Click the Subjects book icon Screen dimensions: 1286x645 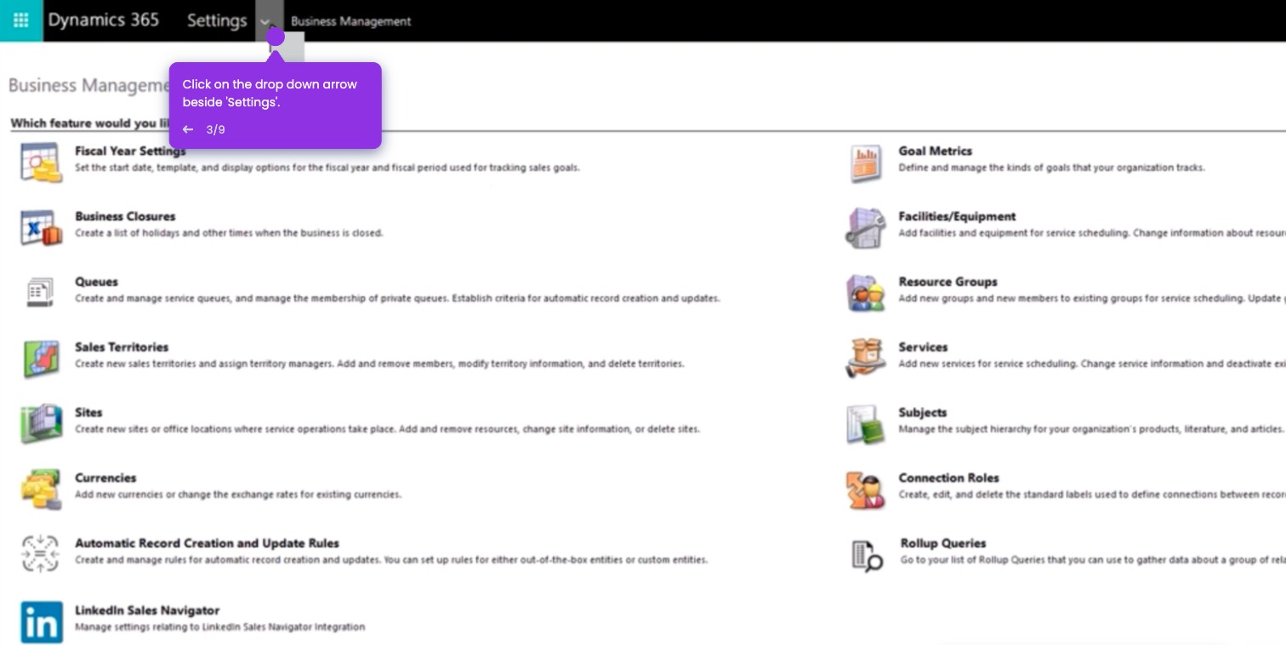(x=865, y=424)
